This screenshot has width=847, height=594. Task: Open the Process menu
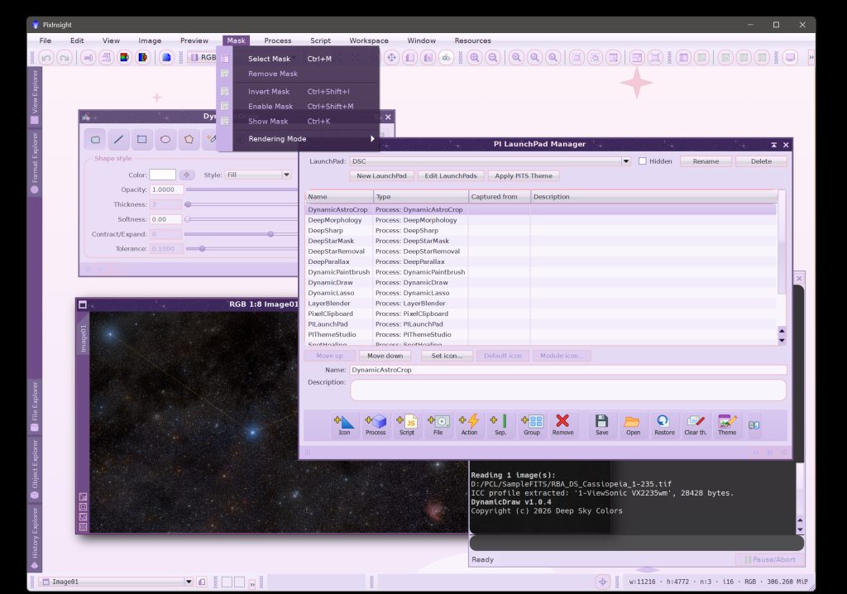coord(278,41)
